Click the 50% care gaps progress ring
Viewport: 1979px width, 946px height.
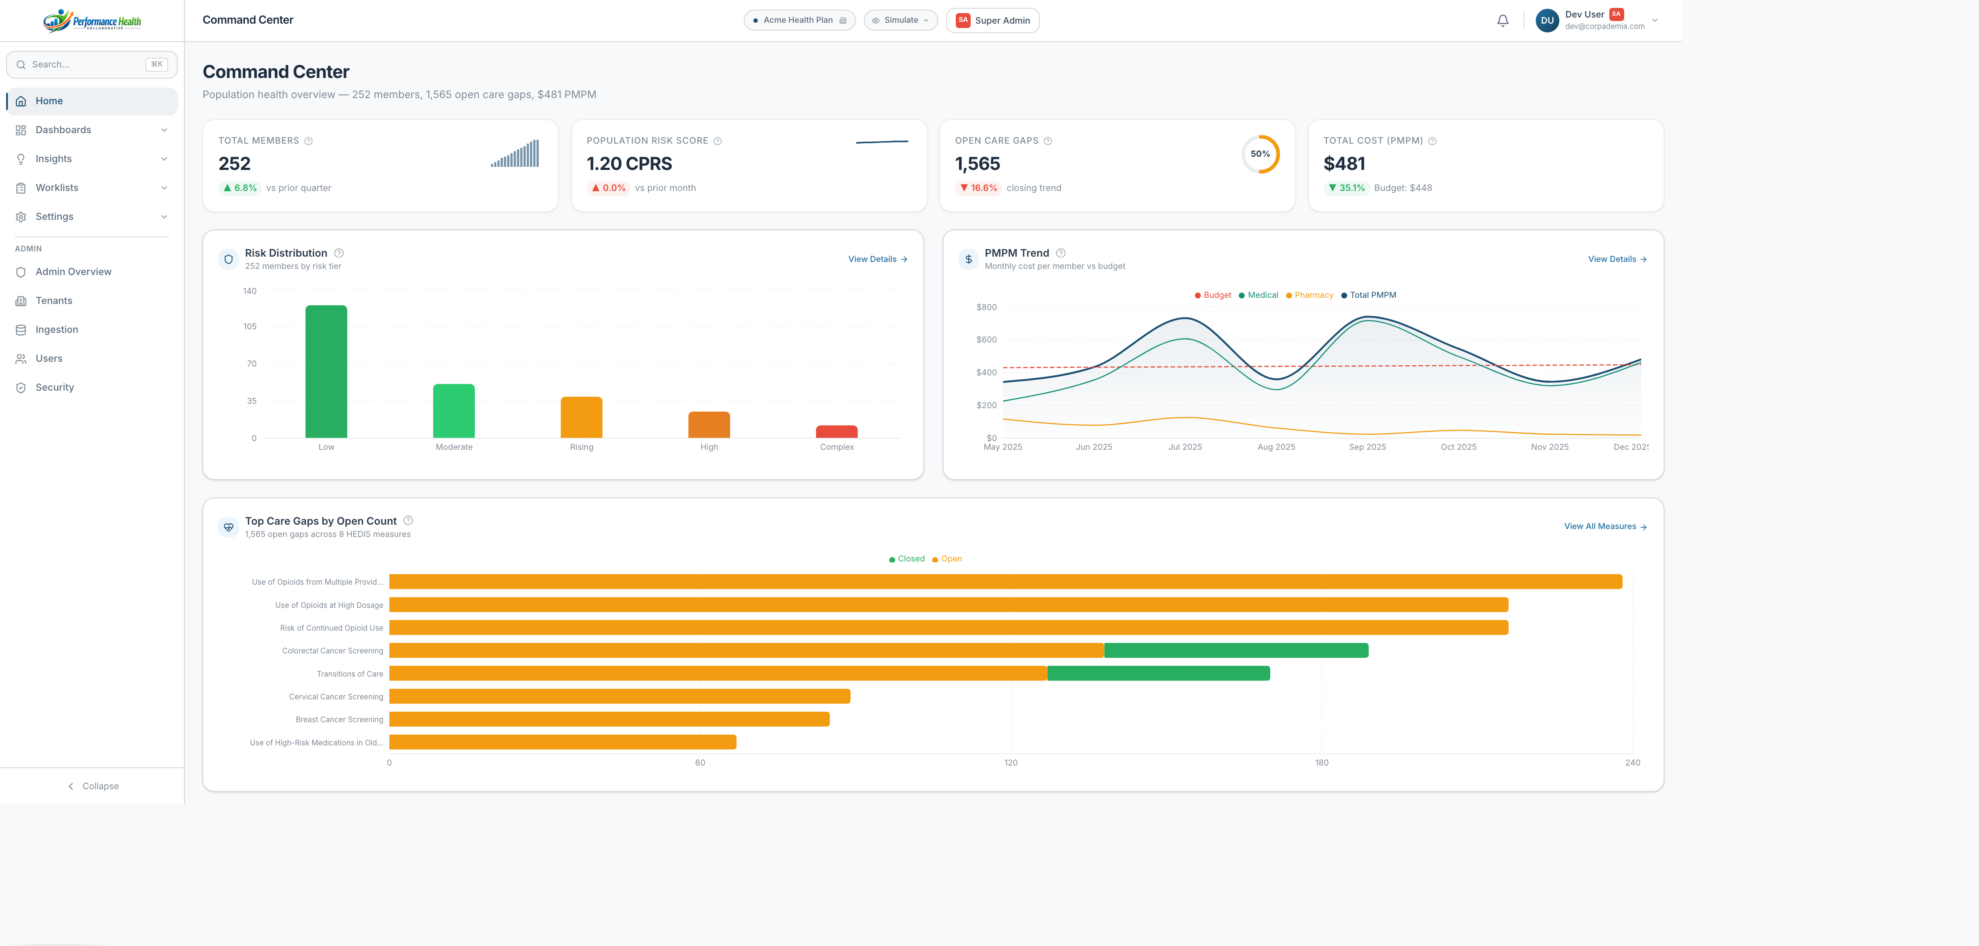point(1261,154)
